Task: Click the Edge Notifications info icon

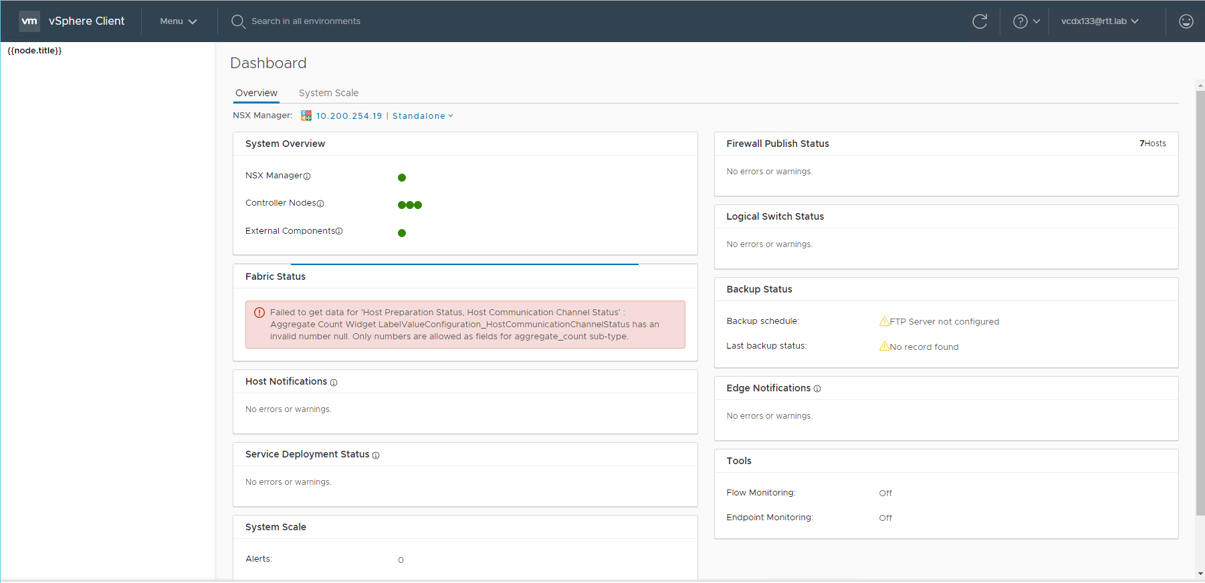Action: 817,389
